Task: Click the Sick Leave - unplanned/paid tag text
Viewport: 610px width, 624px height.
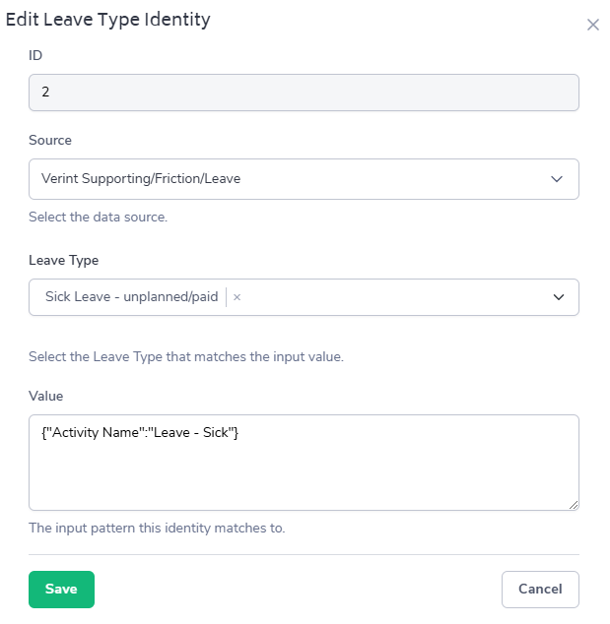Action: [x=131, y=297]
